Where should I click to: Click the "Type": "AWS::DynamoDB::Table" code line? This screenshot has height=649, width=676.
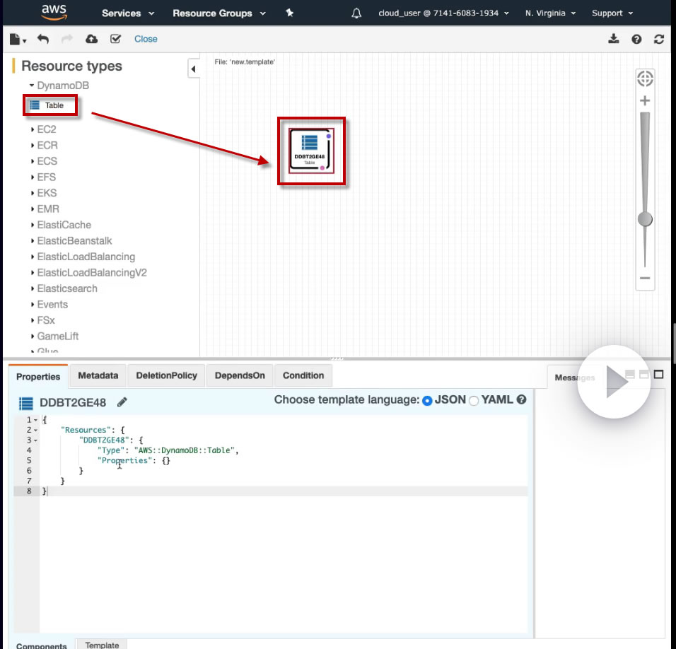click(168, 450)
